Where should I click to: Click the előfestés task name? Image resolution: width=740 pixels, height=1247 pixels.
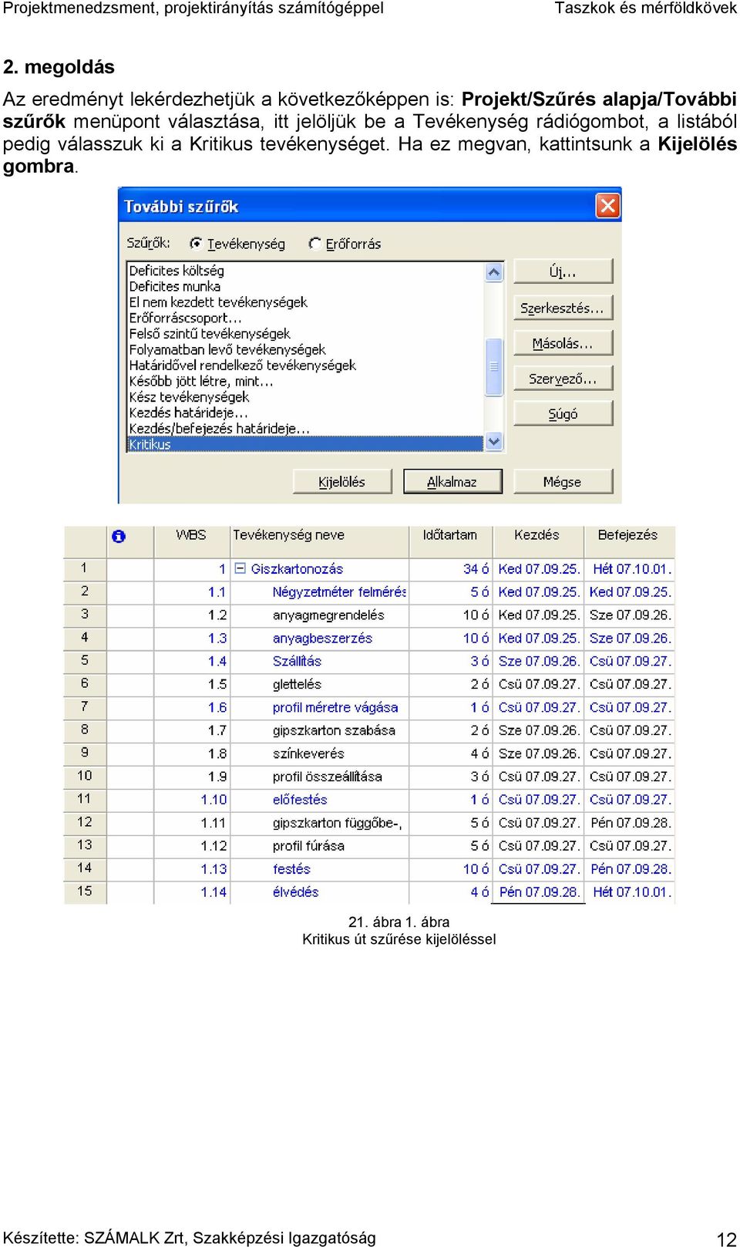point(300,800)
